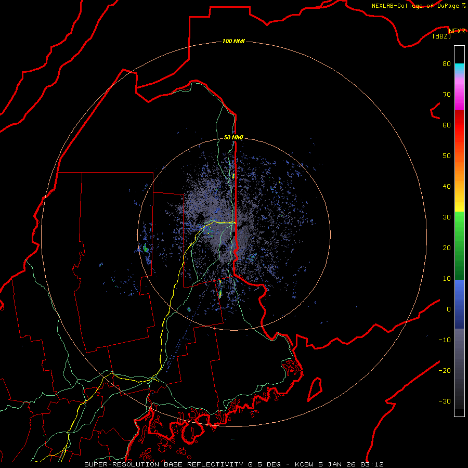Viewport: 468px width, 468px height.
Task: Click the 60 value on dBZ scale
Action: pyautogui.click(x=447, y=125)
